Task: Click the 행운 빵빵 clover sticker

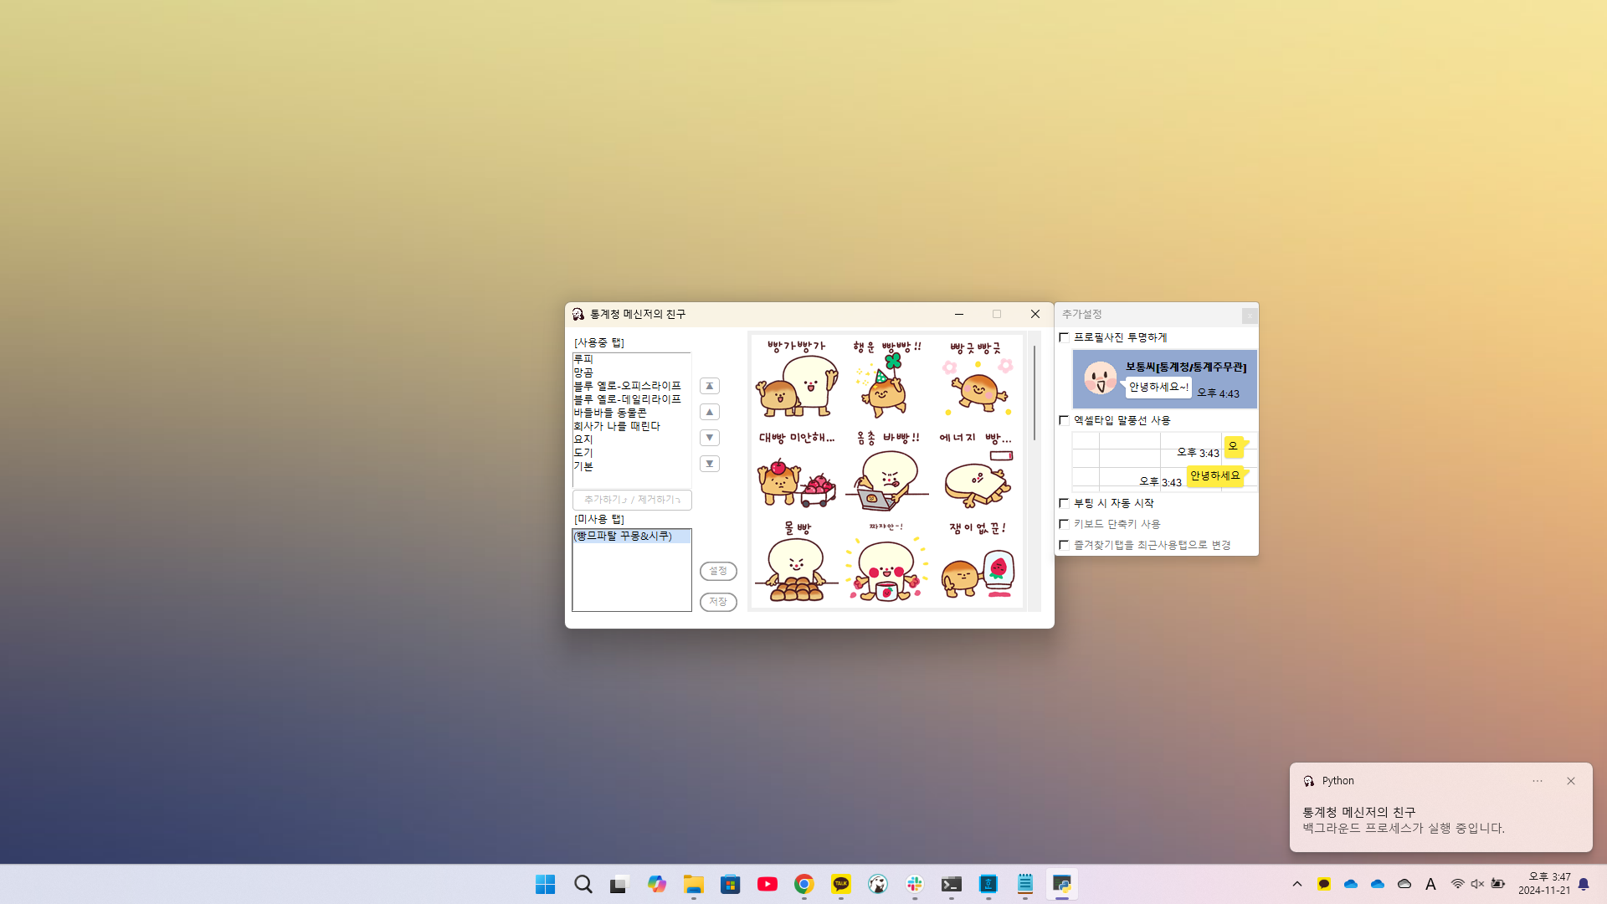Action: pyautogui.click(x=886, y=379)
